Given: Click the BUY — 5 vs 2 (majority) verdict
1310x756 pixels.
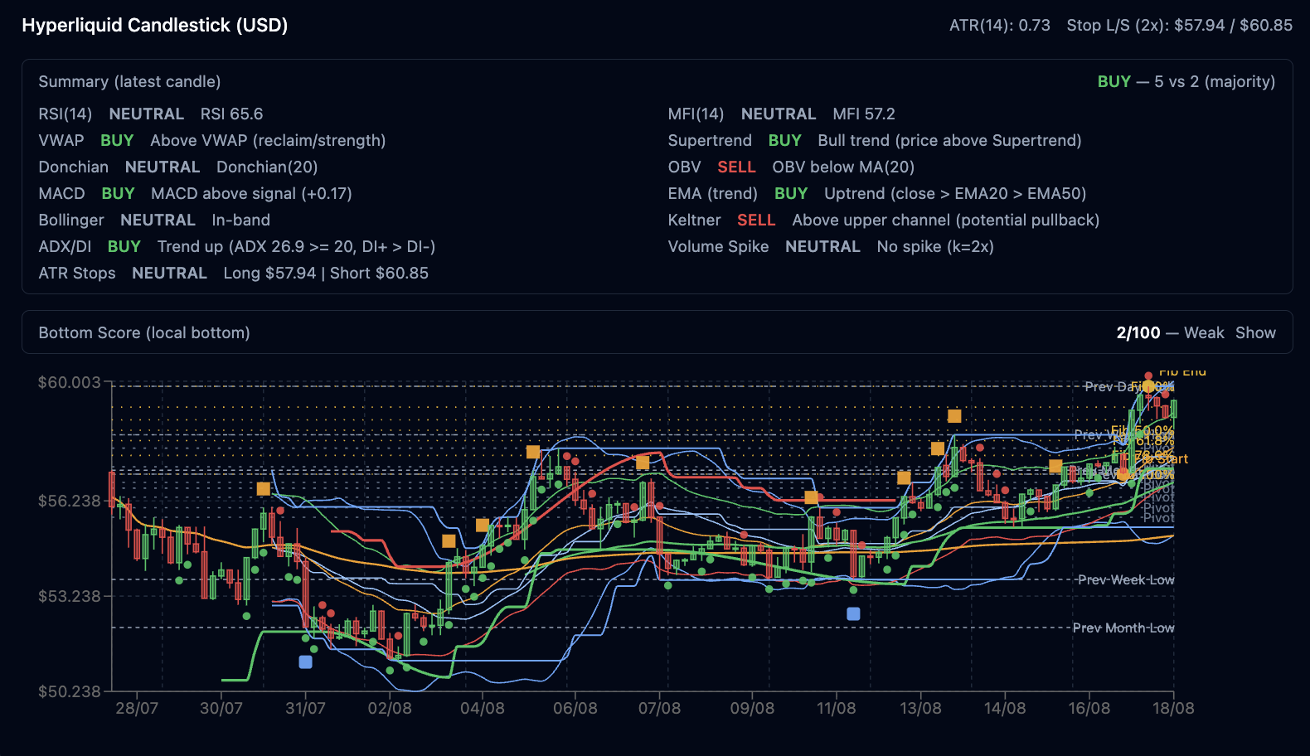Looking at the screenshot, I should click(1186, 81).
